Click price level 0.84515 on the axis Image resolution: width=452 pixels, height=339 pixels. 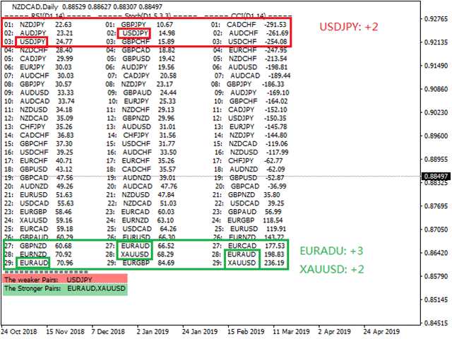point(436,323)
